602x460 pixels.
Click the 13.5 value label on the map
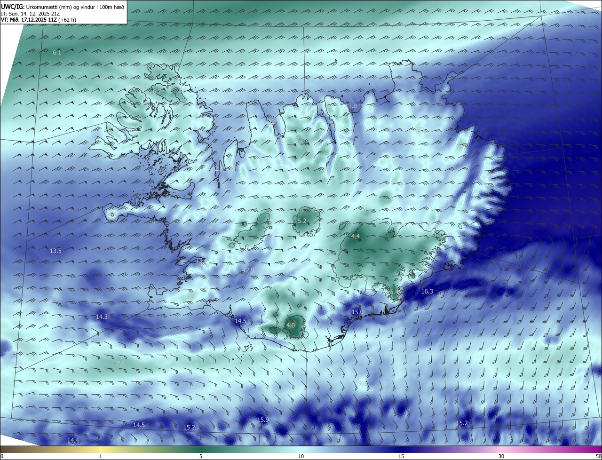pyautogui.click(x=55, y=251)
